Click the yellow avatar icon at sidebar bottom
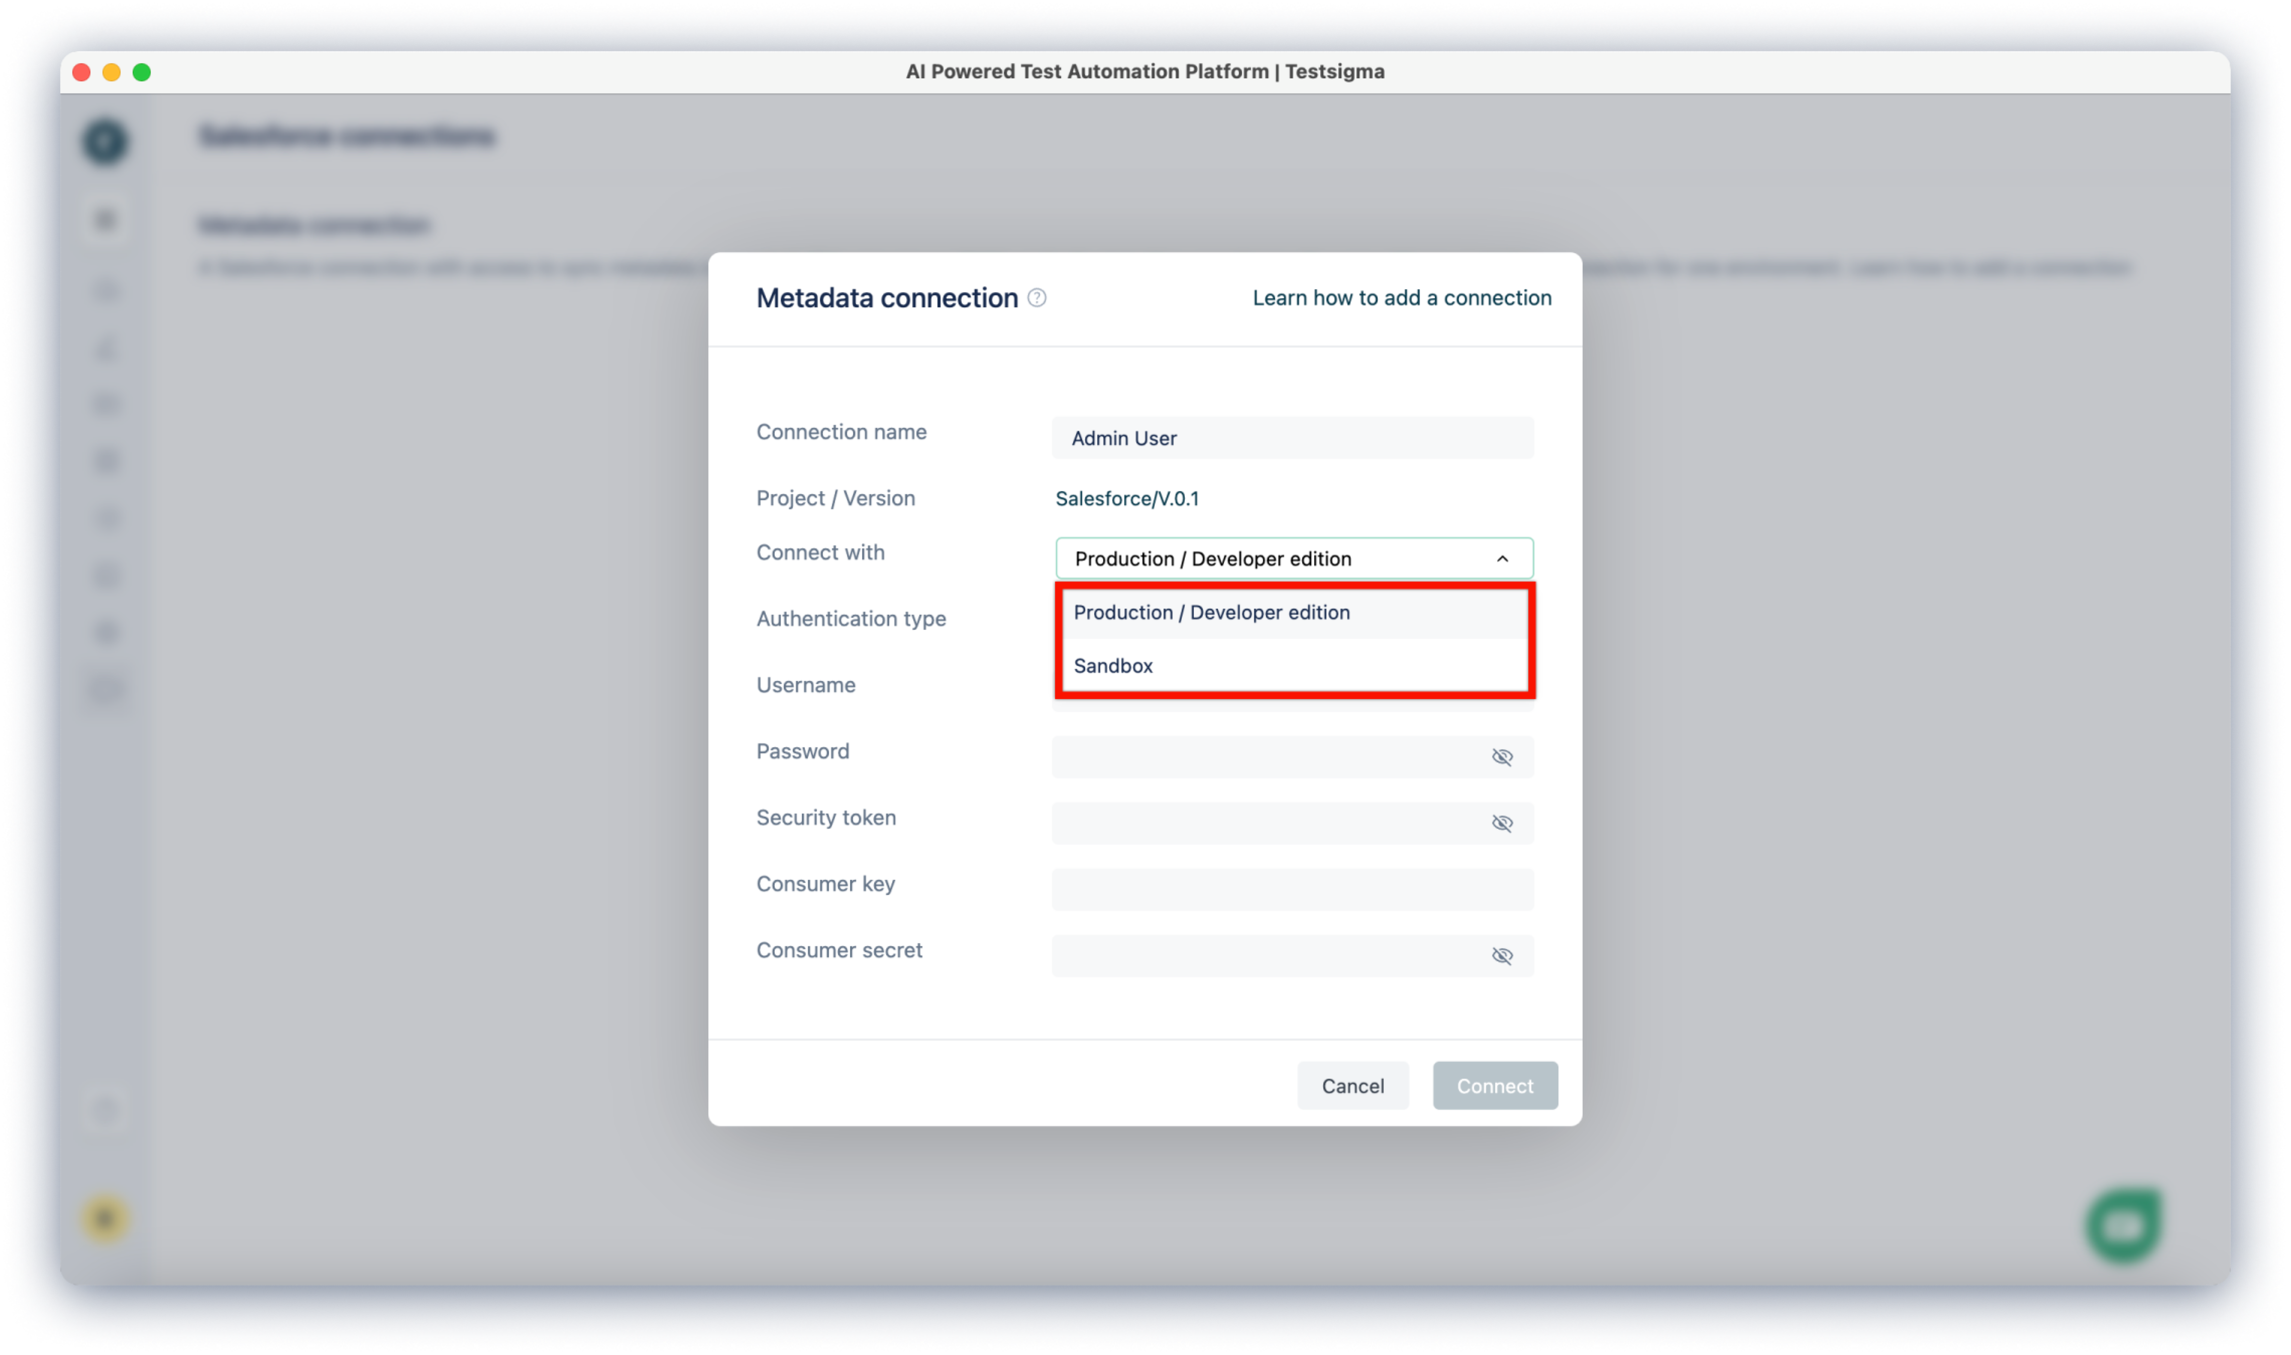This screenshot has width=2291, height=1355. (105, 1219)
